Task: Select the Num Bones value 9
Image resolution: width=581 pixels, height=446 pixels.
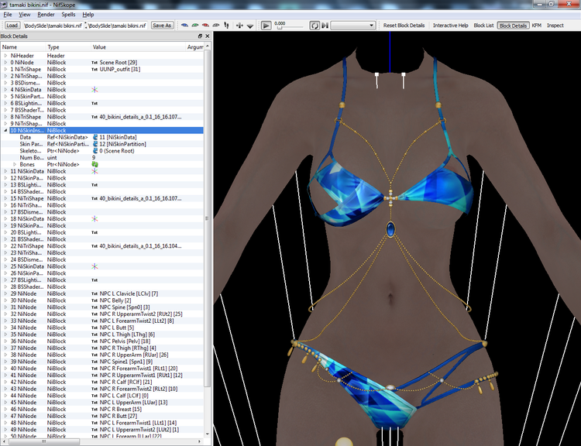Action: click(94, 157)
